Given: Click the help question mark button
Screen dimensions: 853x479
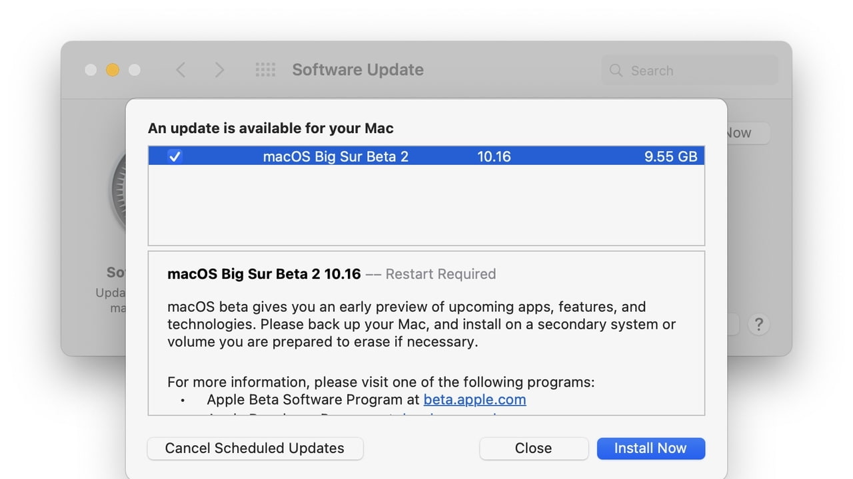Looking at the screenshot, I should pyautogui.click(x=758, y=325).
